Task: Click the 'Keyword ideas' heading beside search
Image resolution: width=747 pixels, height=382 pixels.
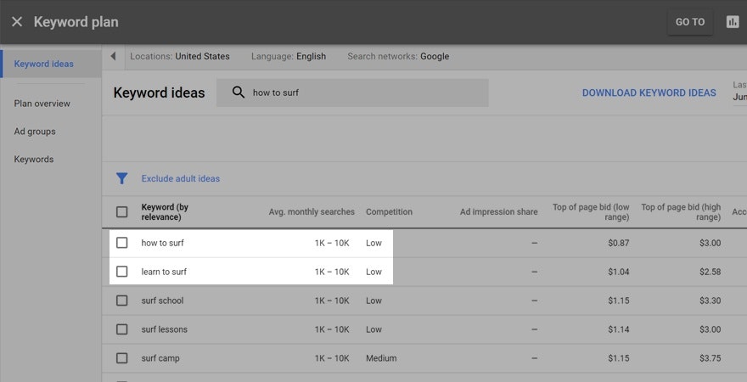Action: tap(159, 93)
